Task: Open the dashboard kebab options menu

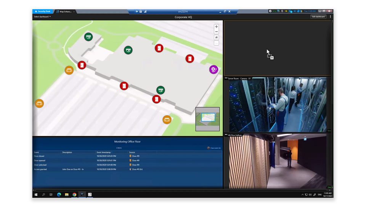Action: [x=330, y=16]
